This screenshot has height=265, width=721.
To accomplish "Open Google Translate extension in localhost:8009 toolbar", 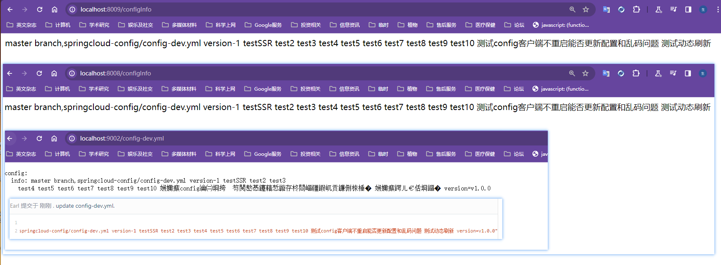I will pyautogui.click(x=606, y=9).
